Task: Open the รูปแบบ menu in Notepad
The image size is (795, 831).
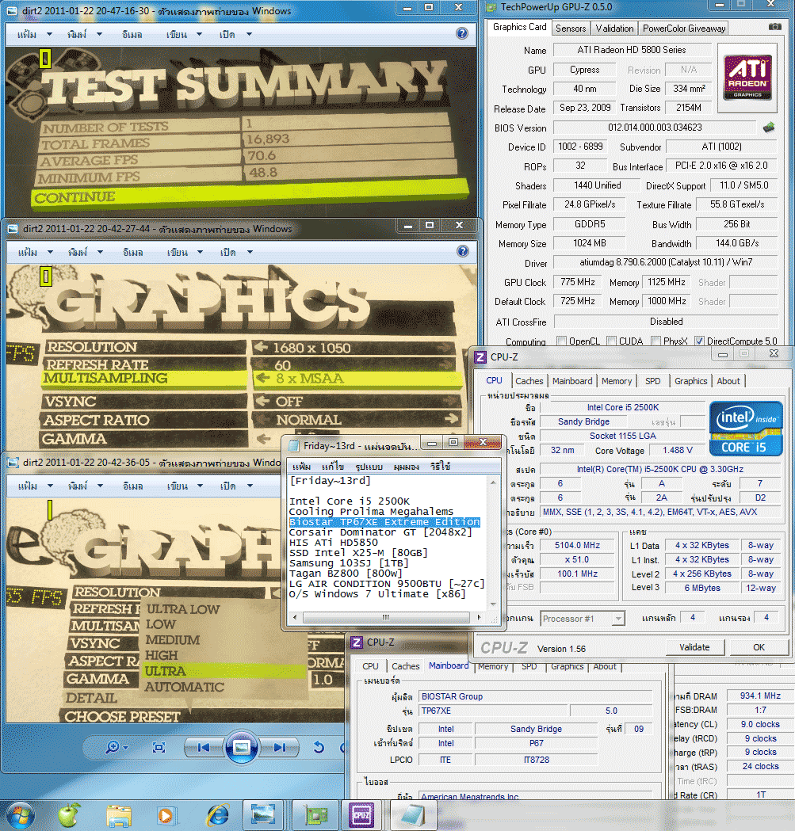Action: pos(369,467)
